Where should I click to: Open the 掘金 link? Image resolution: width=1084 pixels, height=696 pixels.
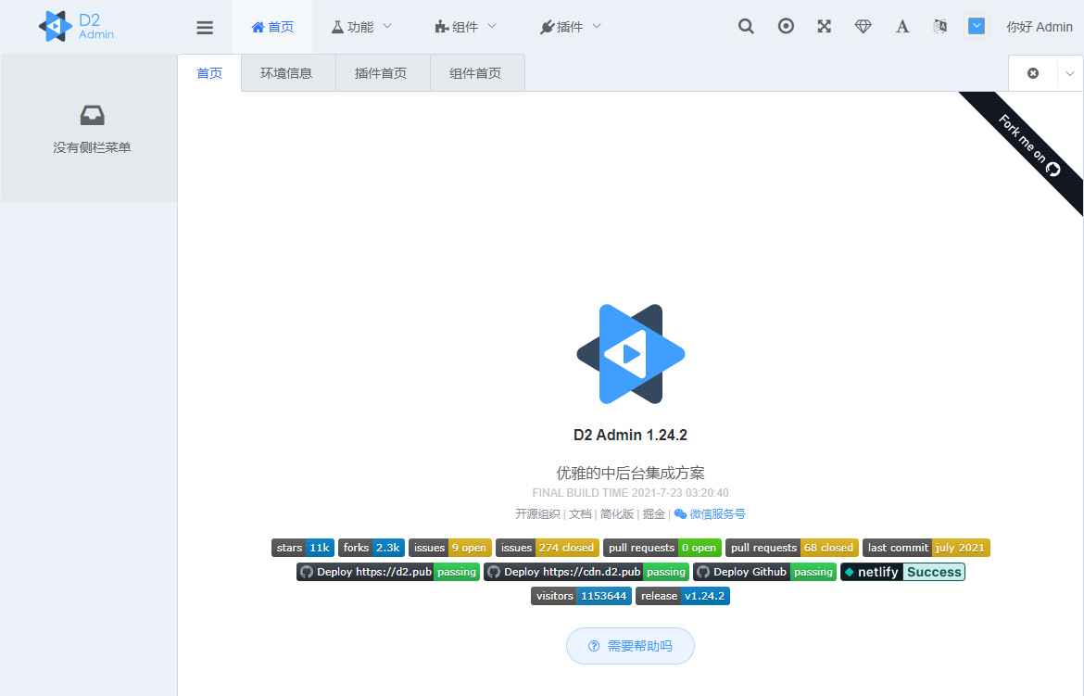pyautogui.click(x=653, y=514)
